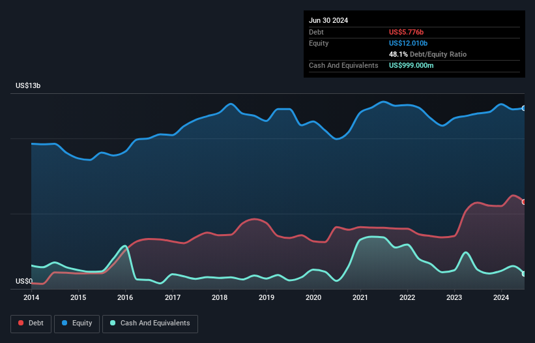Toggle the Debt series legend button
The image size is (535, 343).
[31, 323]
